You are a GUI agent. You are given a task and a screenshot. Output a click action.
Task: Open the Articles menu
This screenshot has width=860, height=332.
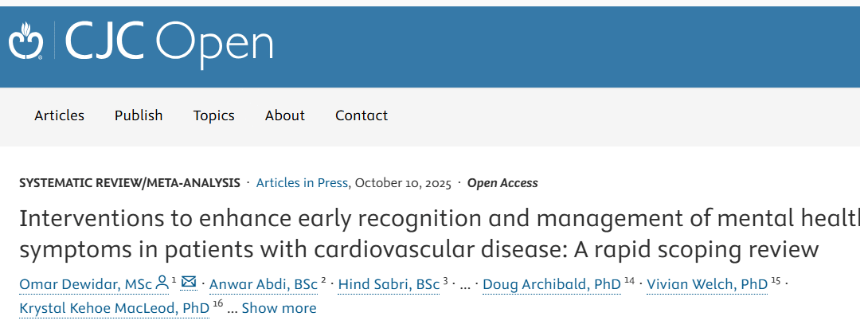59,115
